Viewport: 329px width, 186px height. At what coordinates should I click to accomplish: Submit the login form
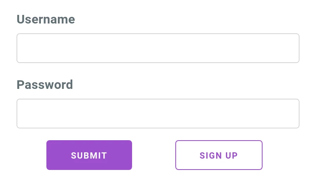coord(89,155)
